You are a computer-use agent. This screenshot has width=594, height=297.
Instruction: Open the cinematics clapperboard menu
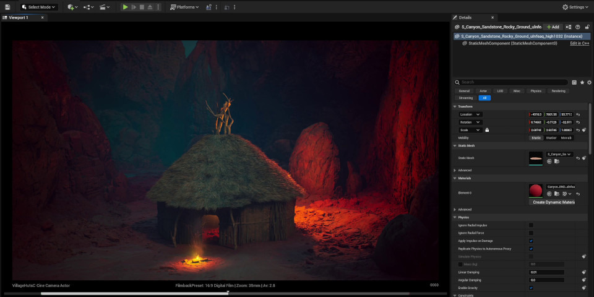105,7
